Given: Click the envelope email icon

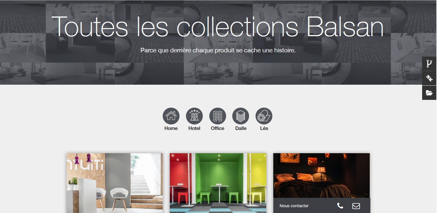Looking at the screenshot, I should click(x=356, y=206).
